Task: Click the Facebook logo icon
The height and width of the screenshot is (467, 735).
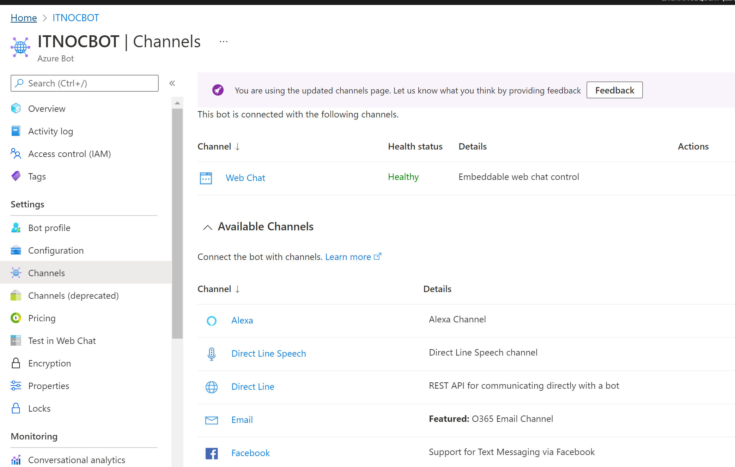Action: [x=211, y=453]
